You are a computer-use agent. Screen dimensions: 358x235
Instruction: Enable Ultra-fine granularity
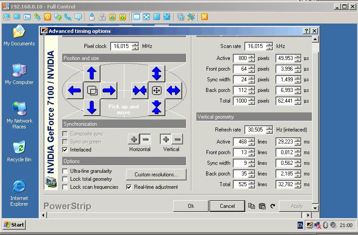pyautogui.click(x=65, y=171)
